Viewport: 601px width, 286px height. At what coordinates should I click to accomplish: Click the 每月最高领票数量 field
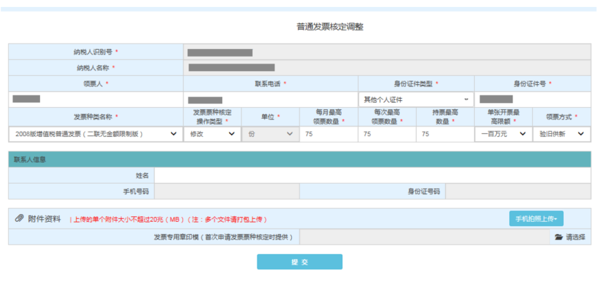coord(328,134)
